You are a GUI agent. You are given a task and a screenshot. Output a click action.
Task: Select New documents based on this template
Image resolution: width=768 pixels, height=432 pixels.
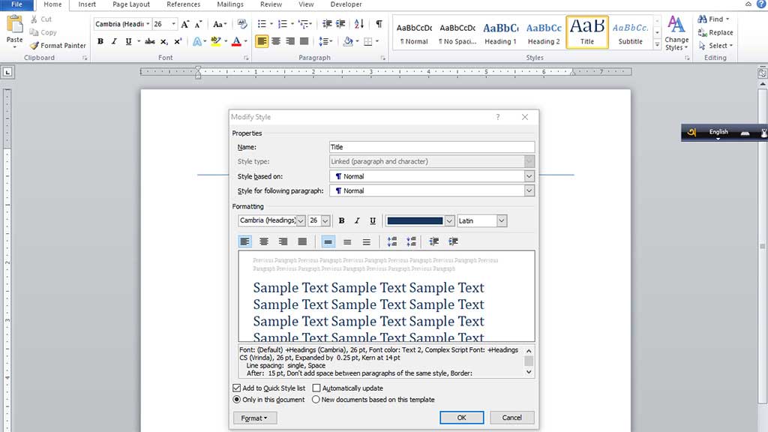316,400
